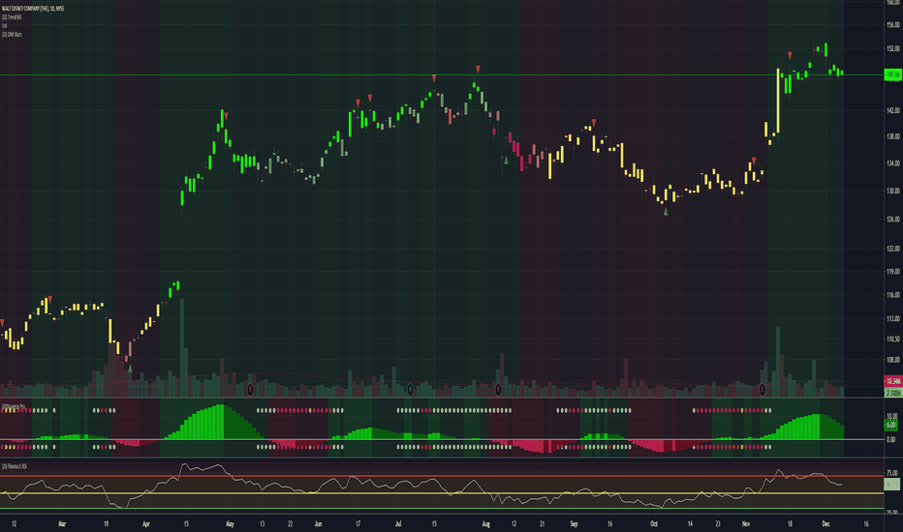903x532 pixels.
Task: Click the May label on time axis
Action: [x=230, y=524]
